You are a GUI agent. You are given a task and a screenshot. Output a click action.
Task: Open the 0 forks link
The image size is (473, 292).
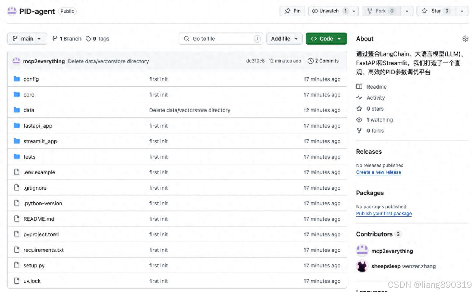point(375,131)
